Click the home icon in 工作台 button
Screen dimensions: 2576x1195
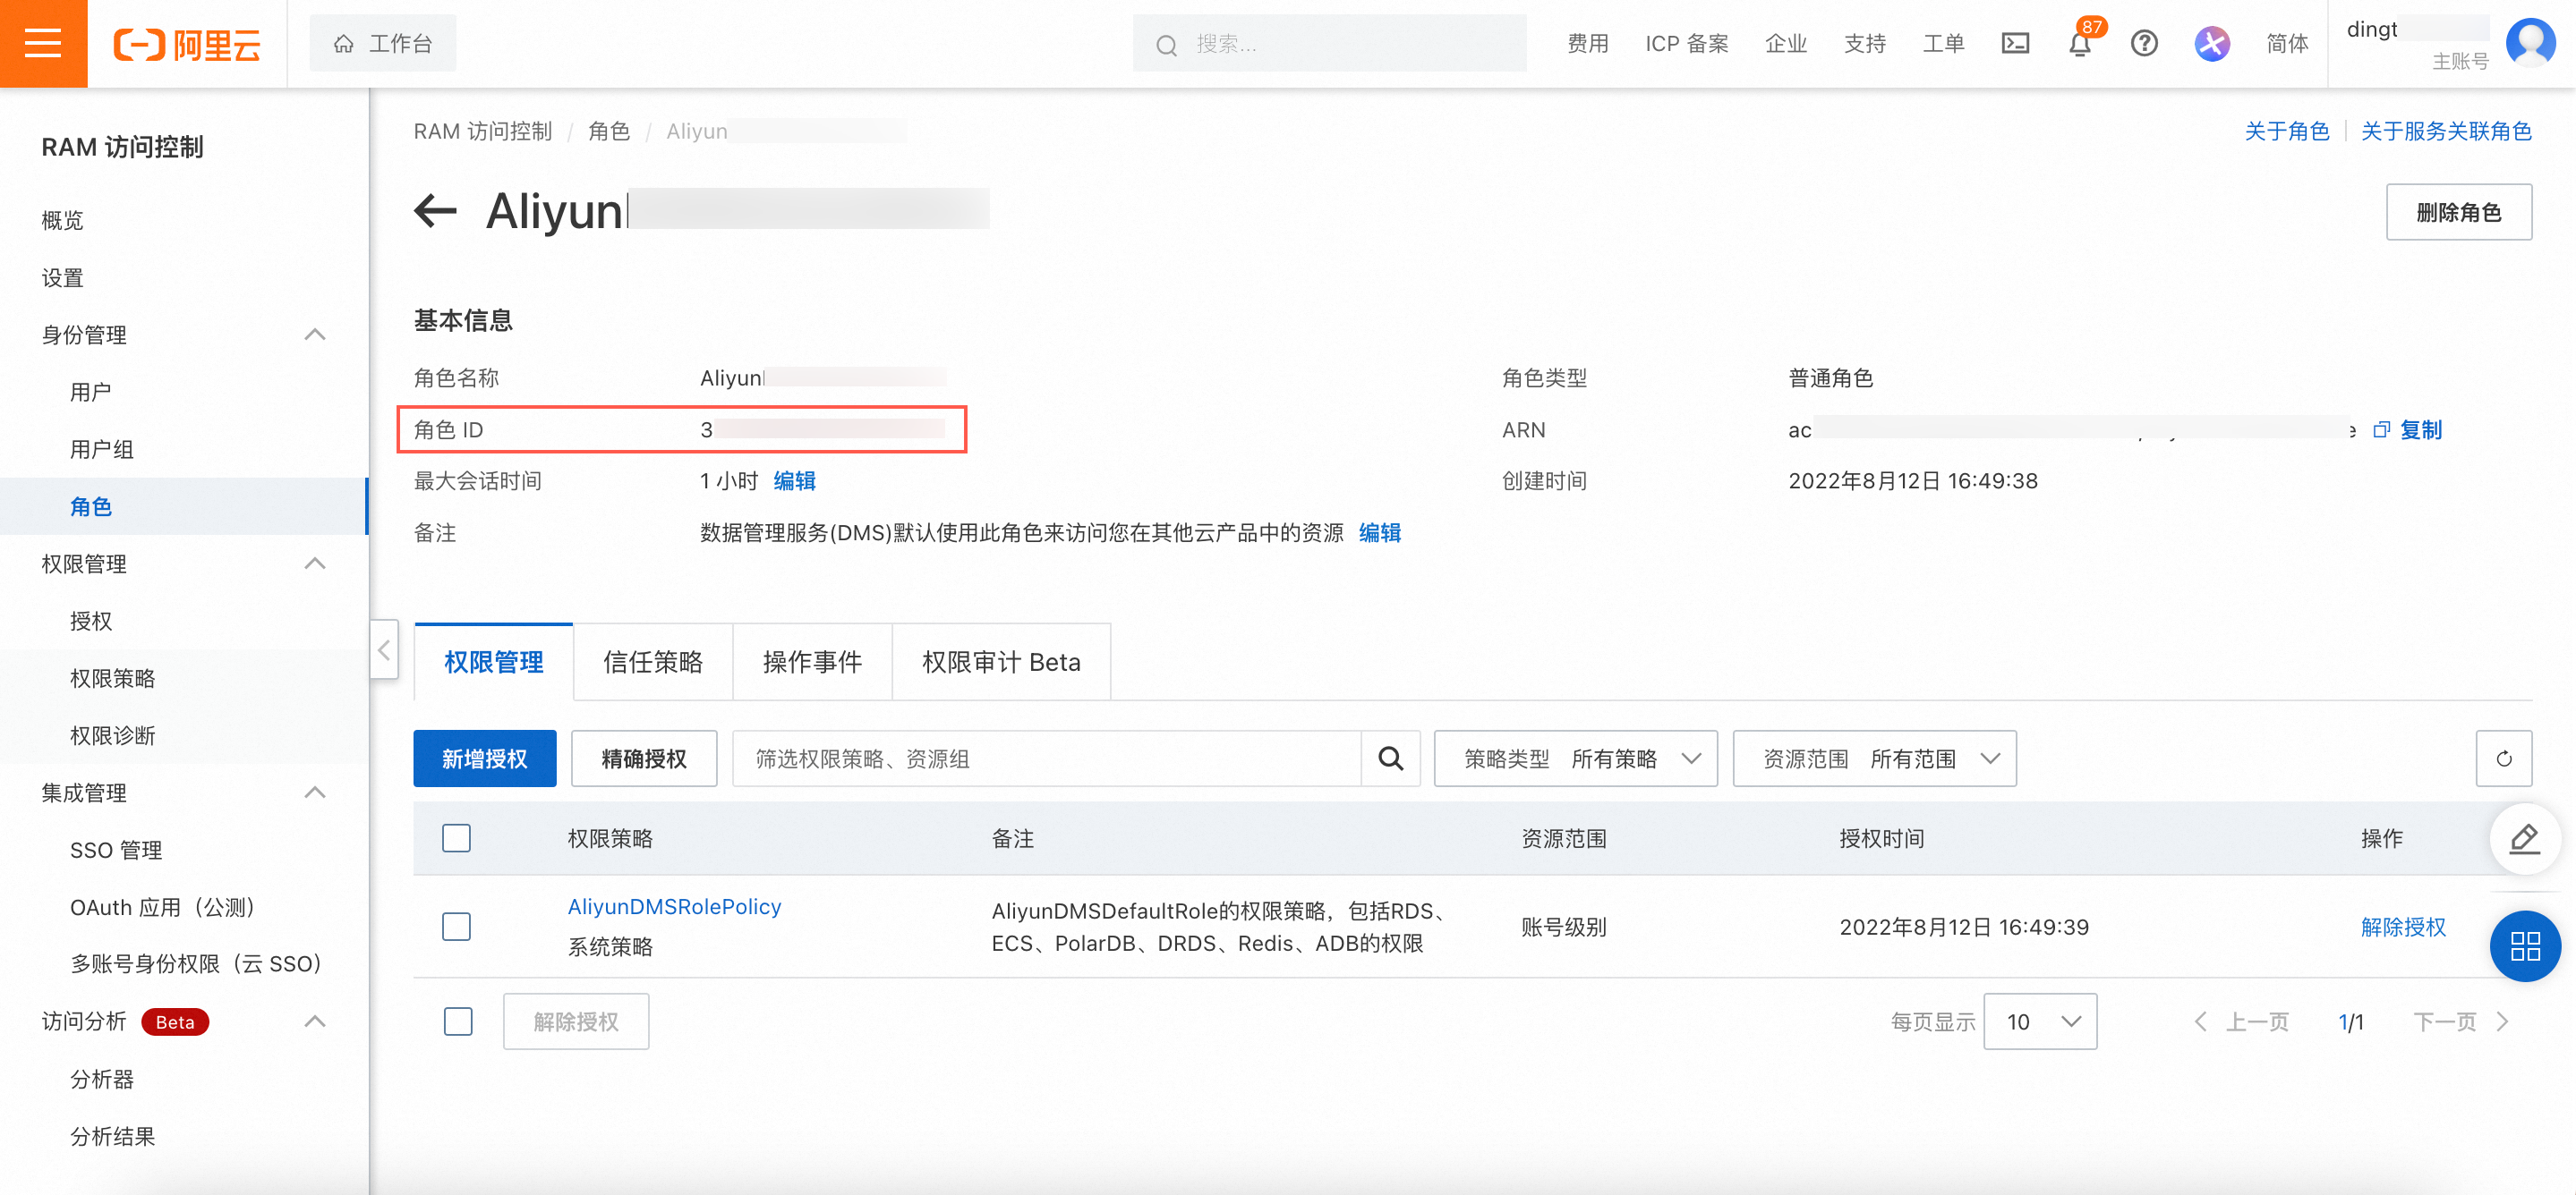click(343, 44)
